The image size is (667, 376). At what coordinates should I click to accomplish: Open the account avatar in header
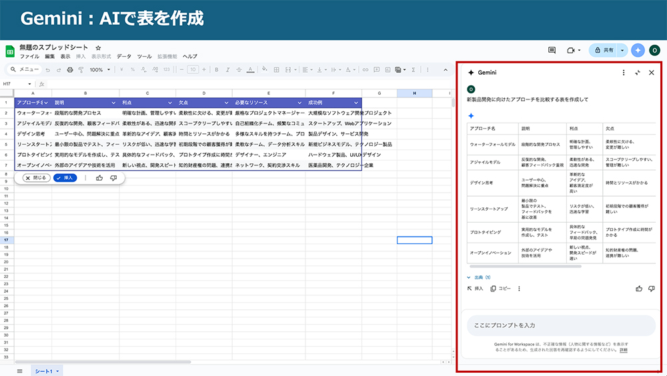coord(655,50)
